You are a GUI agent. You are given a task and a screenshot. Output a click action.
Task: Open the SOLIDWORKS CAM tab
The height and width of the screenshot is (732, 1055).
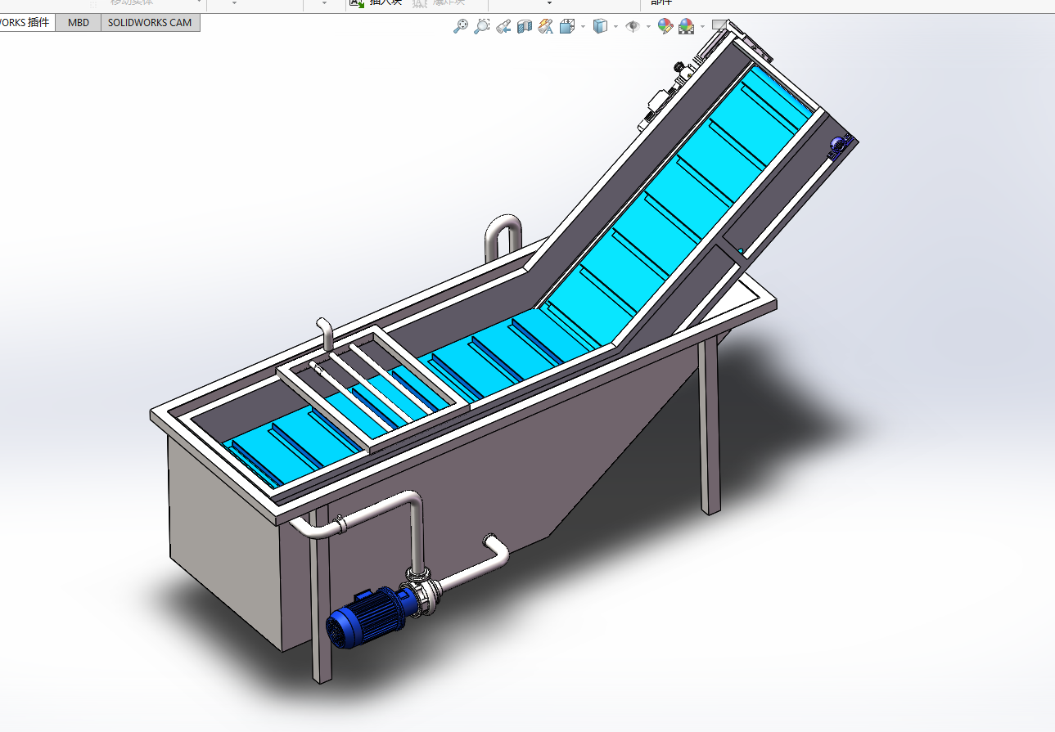150,23
